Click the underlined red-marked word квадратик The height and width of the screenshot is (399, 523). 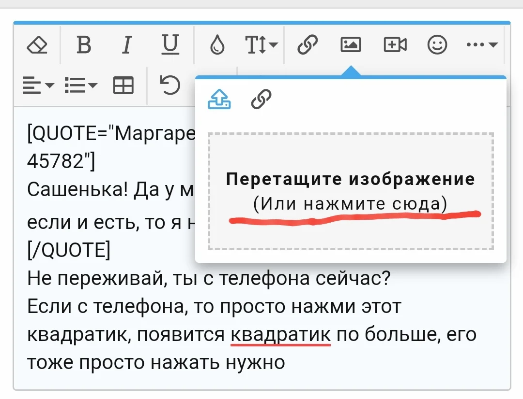pos(280,334)
